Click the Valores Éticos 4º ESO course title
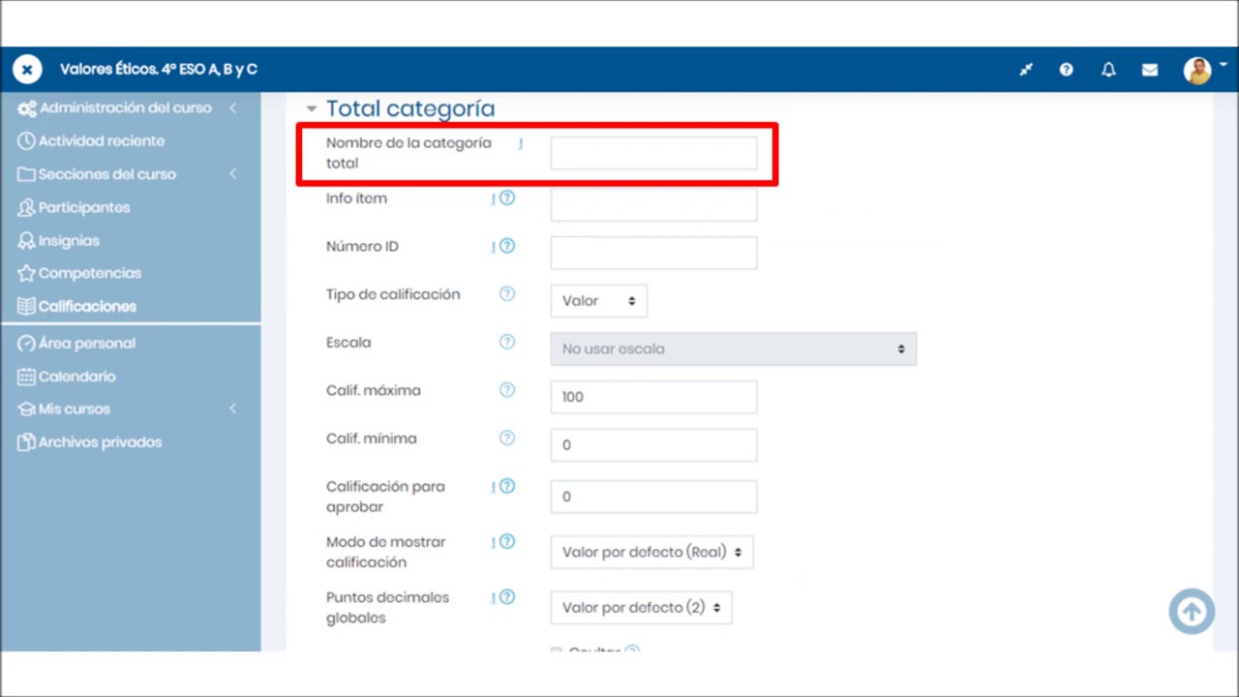This screenshot has width=1239, height=697. click(159, 70)
